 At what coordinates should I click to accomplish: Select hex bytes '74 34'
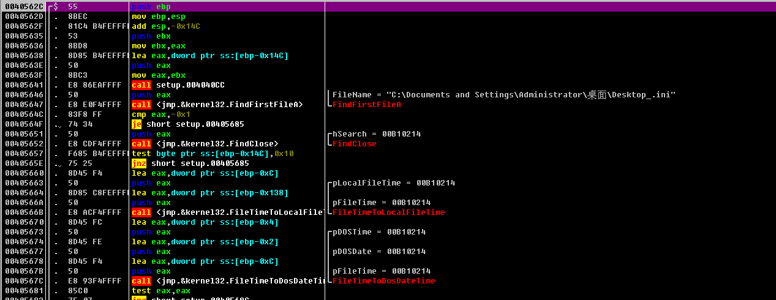[80, 124]
